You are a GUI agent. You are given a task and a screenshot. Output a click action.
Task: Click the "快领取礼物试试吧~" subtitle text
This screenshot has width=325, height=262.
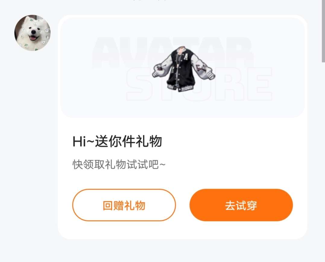pyautogui.click(x=119, y=165)
